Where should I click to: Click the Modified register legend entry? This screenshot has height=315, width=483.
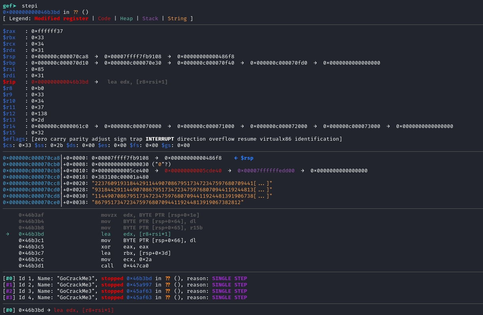coord(61,19)
